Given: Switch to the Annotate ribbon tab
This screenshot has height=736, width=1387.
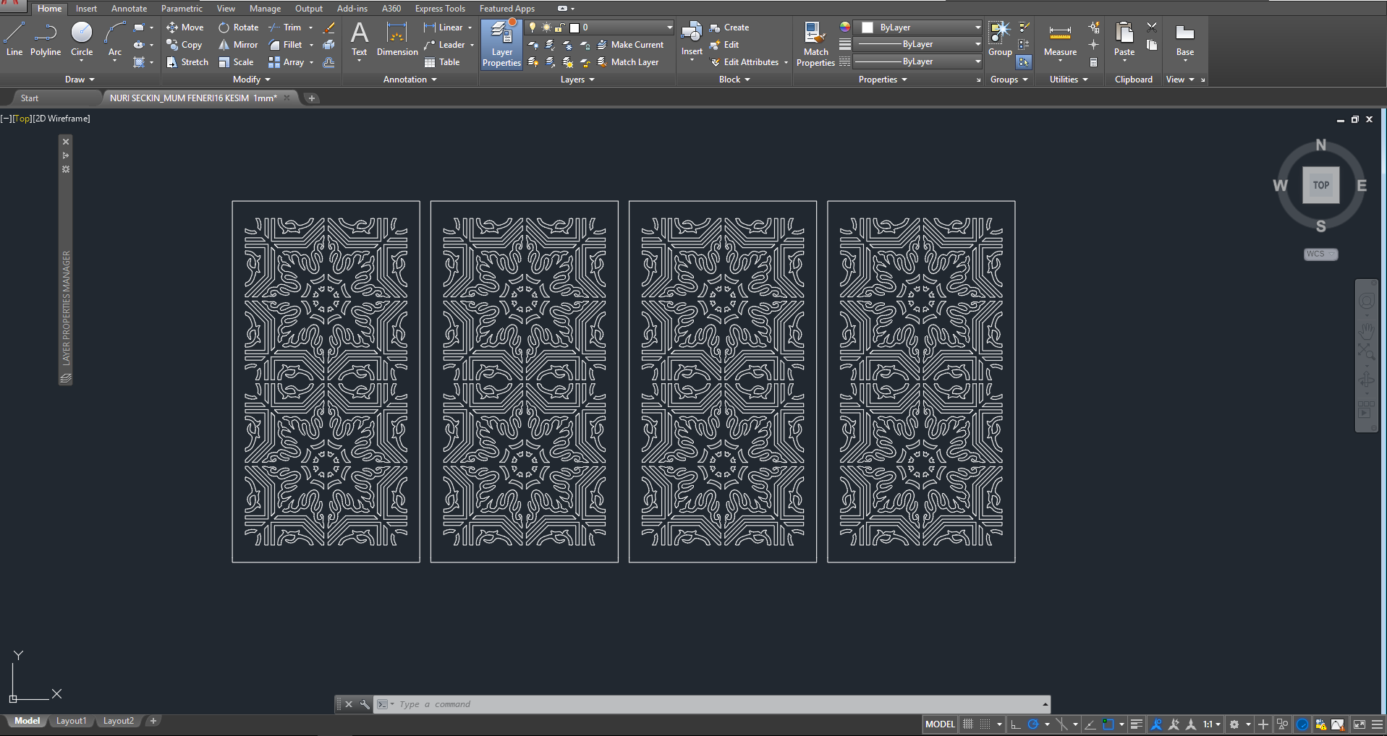Looking at the screenshot, I should coord(129,9).
